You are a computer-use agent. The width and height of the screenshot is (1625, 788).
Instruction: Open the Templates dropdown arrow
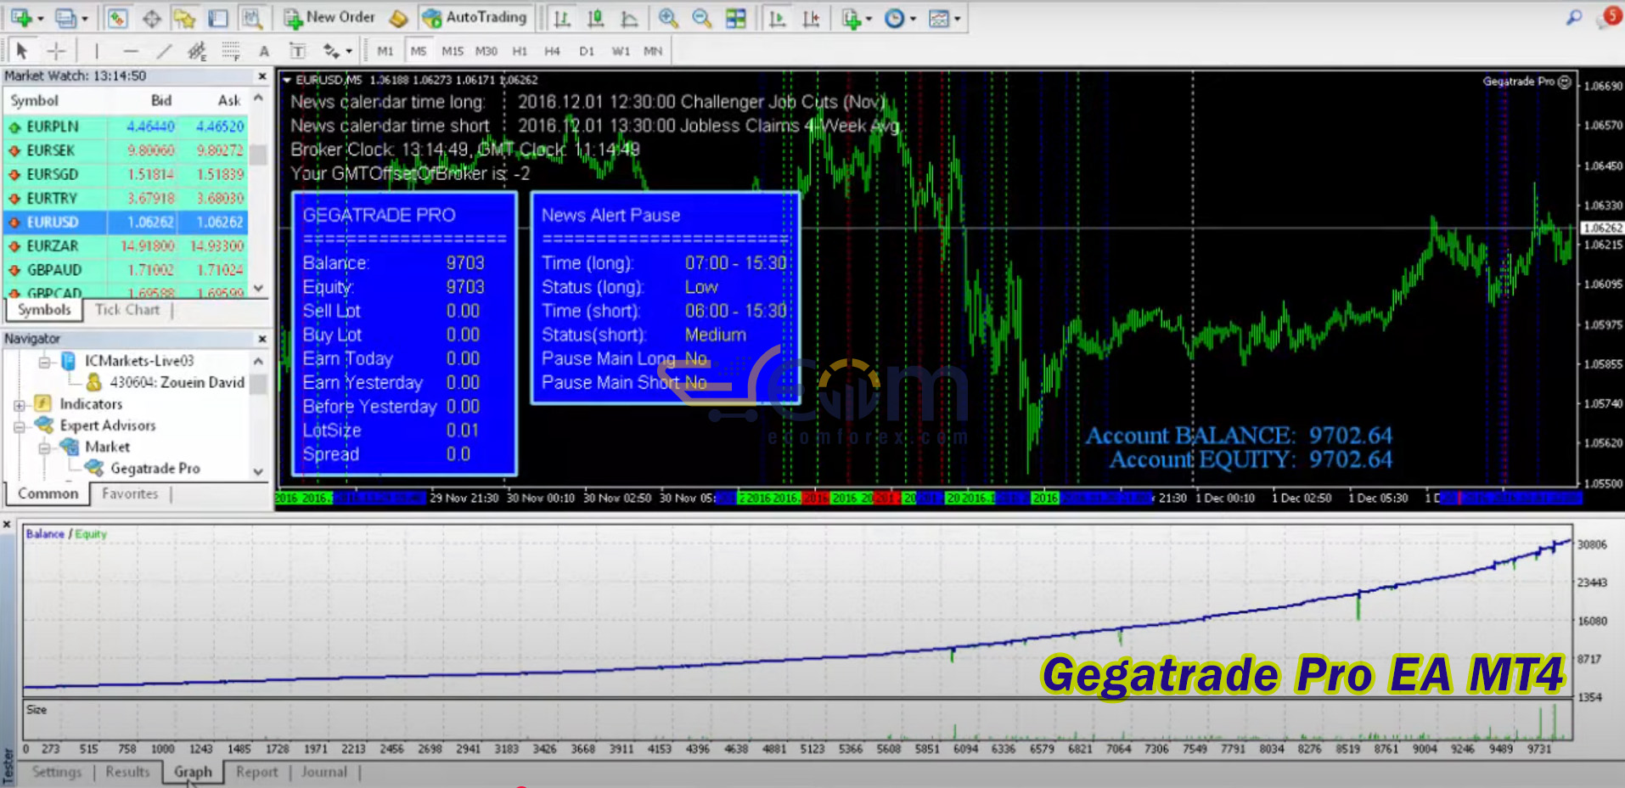(958, 19)
